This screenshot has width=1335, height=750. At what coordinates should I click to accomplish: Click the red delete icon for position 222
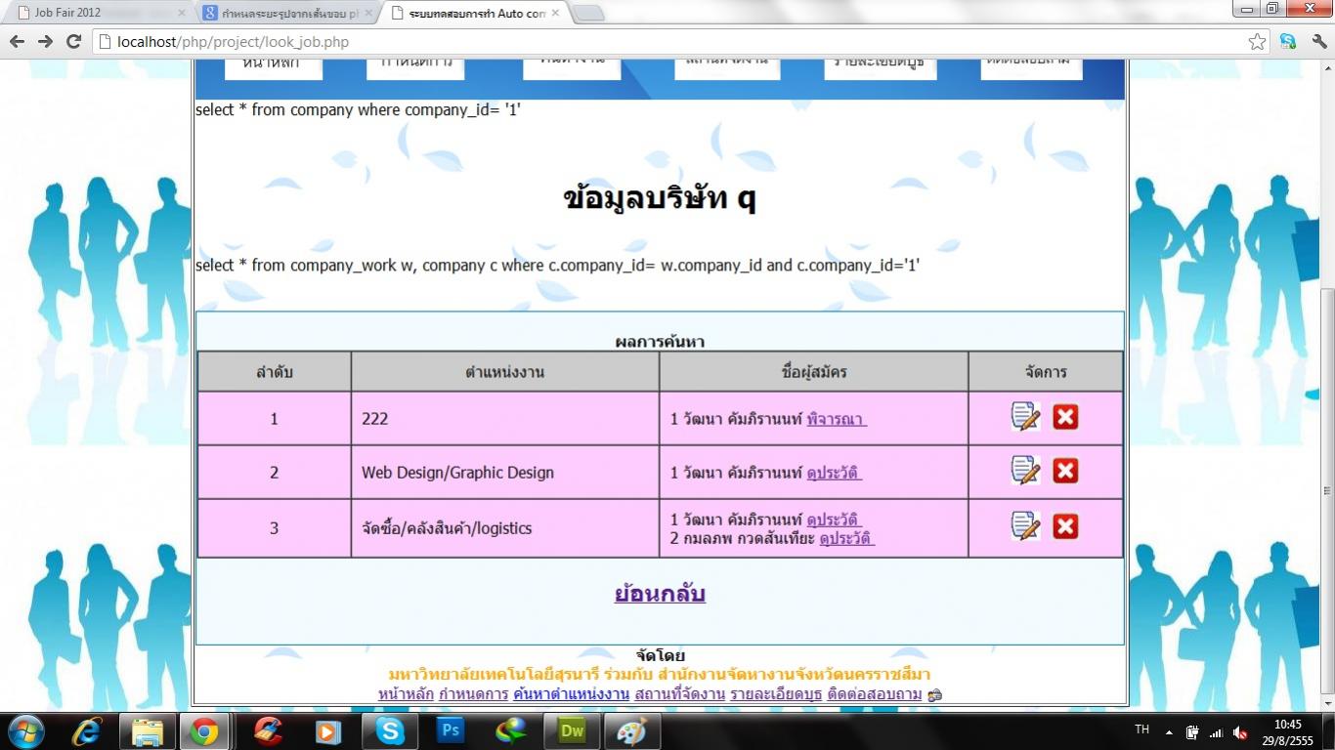coord(1065,417)
